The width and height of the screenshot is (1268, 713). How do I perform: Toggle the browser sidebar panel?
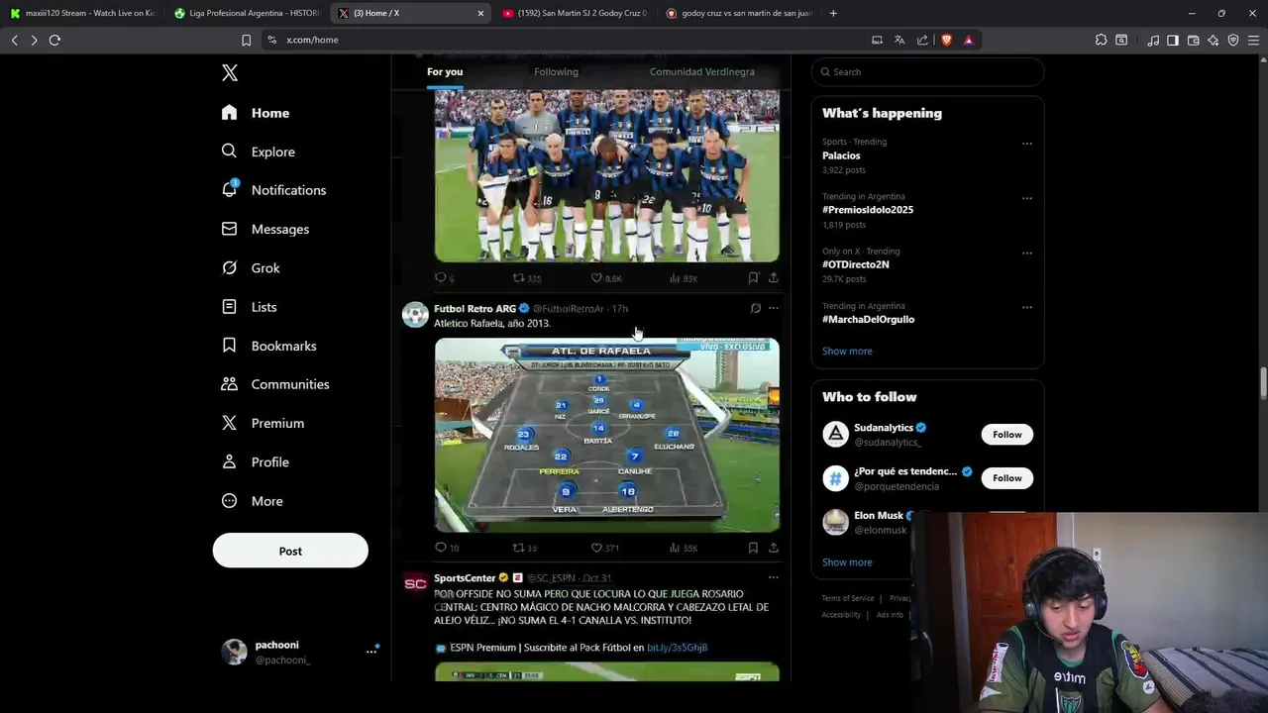1173,40
